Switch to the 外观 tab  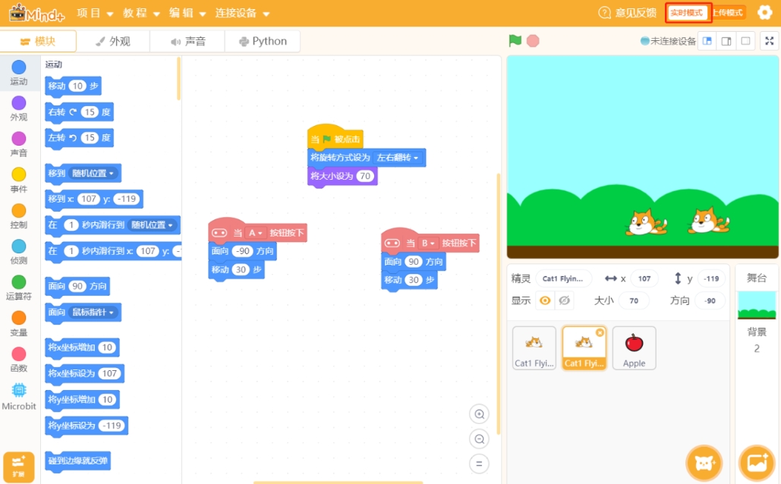click(x=112, y=42)
